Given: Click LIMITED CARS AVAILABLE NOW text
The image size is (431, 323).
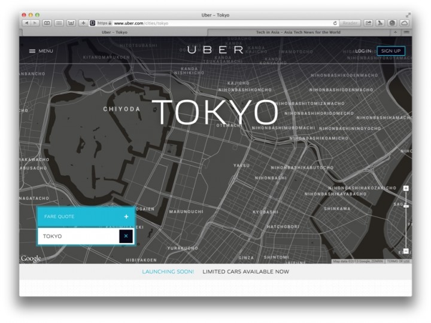Looking at the screenshot, I should [246, 272].
